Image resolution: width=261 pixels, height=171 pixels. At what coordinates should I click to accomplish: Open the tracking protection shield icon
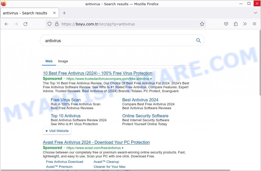pos(49,24)
